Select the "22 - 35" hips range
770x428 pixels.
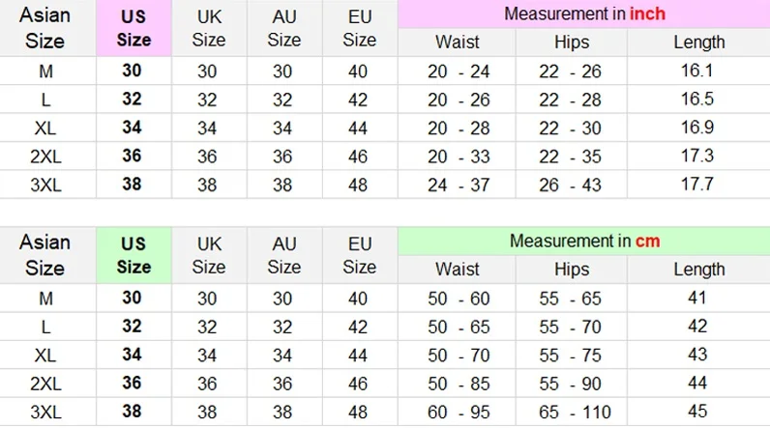pyautogui.click(x=570, y=156)
